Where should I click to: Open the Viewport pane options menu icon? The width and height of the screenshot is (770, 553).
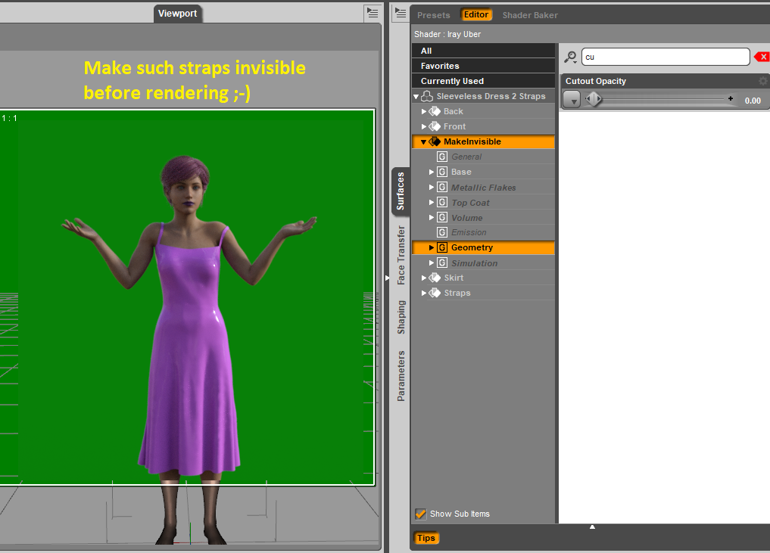coord(373,14)
